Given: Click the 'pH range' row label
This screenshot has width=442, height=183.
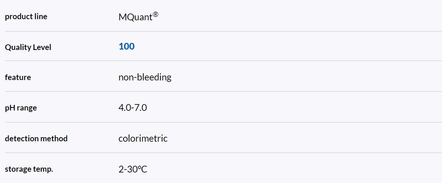Looking at the screenshot, I should click(21, 108).
